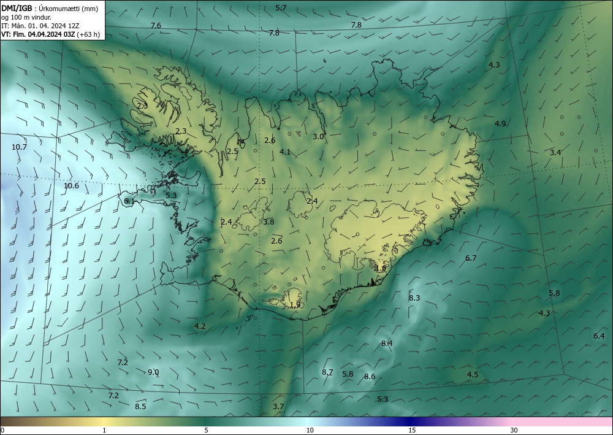Click the 1.9 value label
This screenshot has height=435, width=613.
click(295, 305)
